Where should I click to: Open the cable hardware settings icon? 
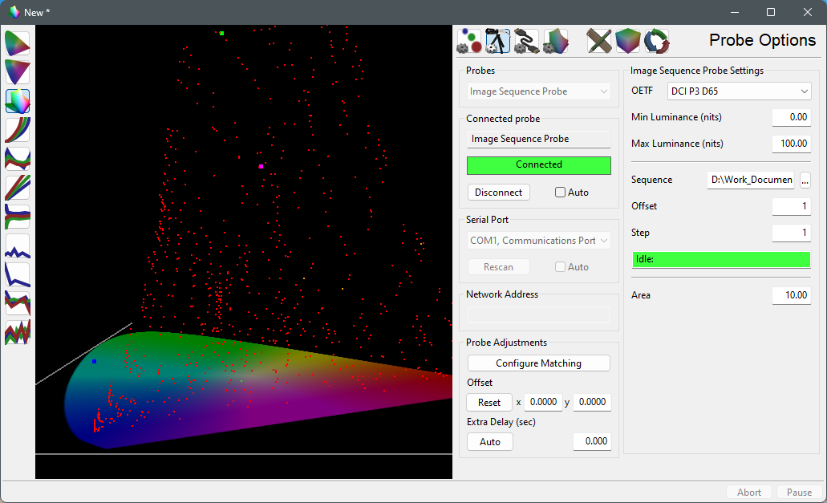click(526, 40)
